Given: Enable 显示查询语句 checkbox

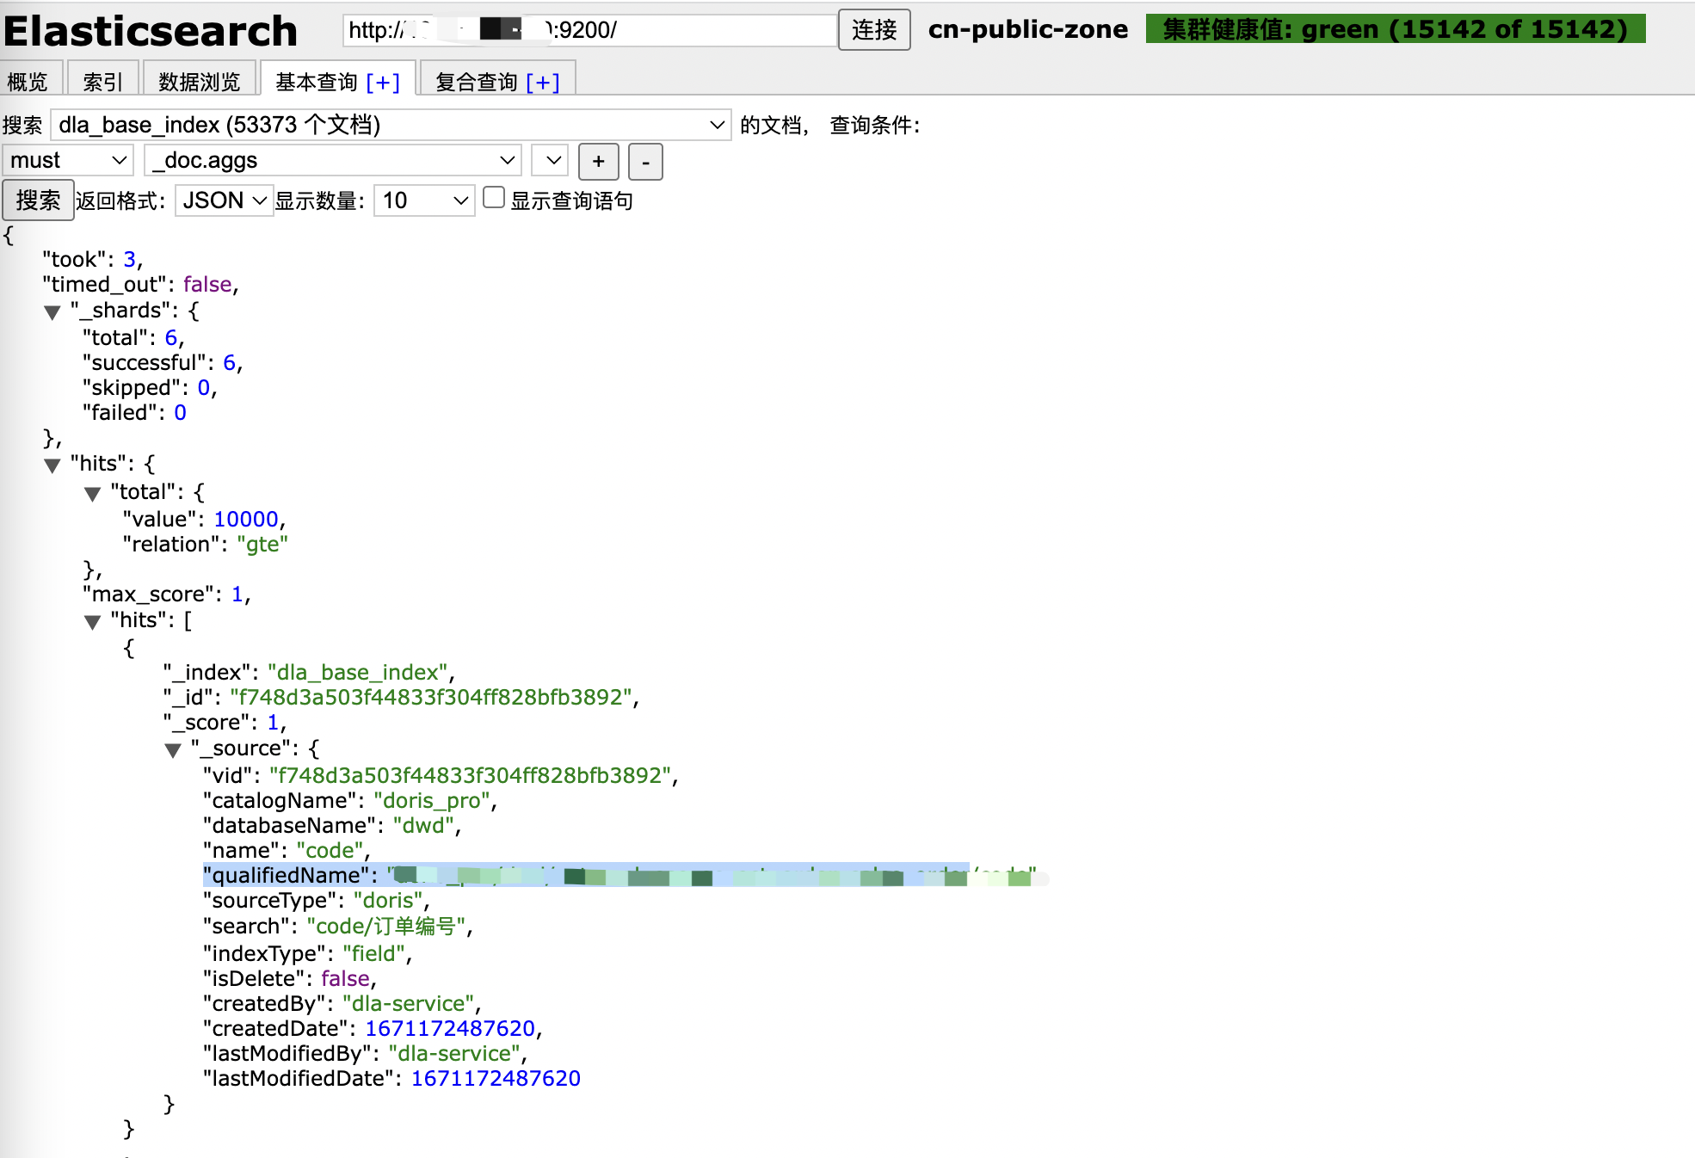Looking at the screenshot, I should tap(494, 199).
